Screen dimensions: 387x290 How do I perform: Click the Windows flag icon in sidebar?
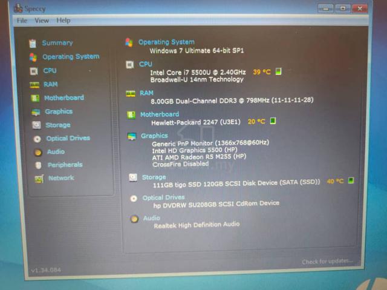pos(33,58)
